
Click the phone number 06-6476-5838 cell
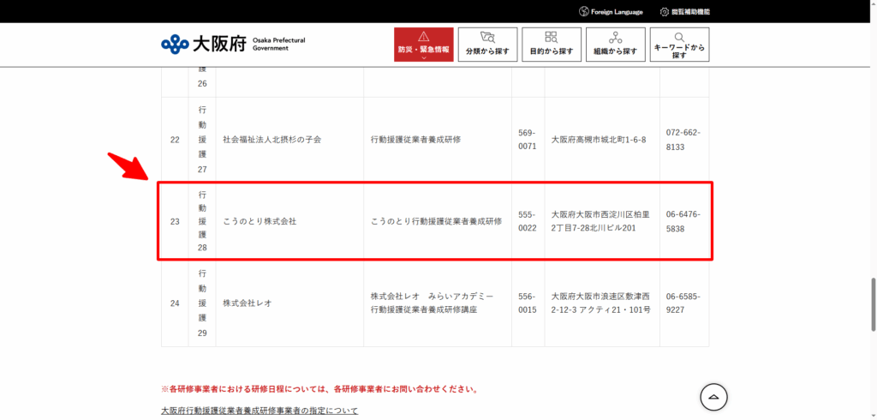click(x=683, y=221)
